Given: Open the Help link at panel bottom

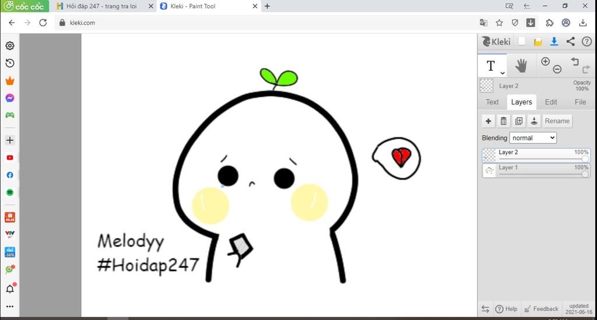Looking at the screenshot, I should 506,309.
